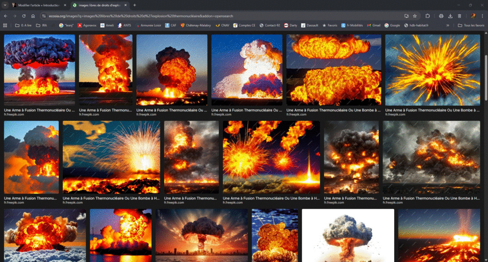
Task: Close the Ecosia images search tab
Action: click(126, 5)
